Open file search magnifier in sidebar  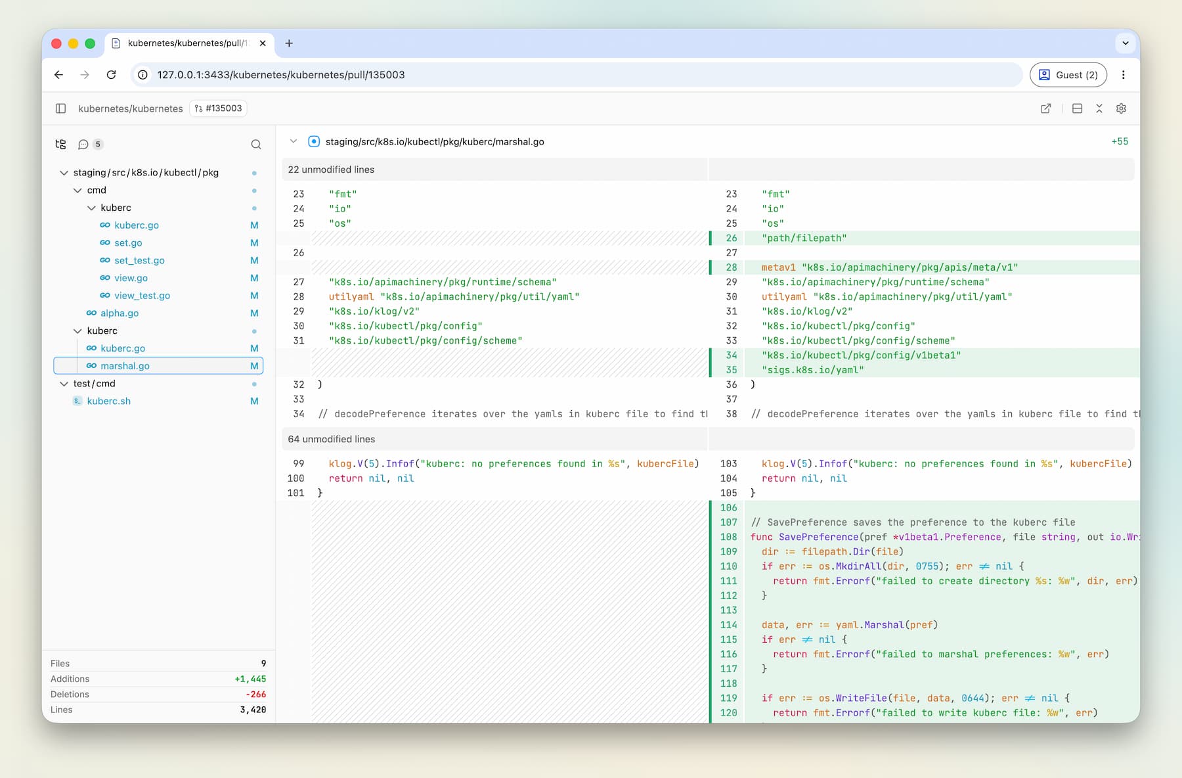pos(256,145)
